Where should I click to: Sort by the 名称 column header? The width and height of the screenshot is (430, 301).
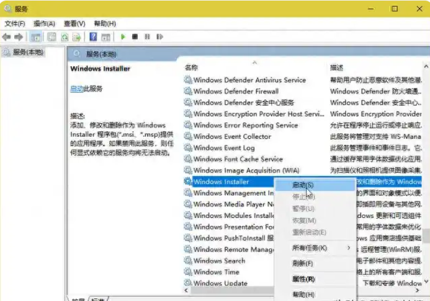click(191, 68)
